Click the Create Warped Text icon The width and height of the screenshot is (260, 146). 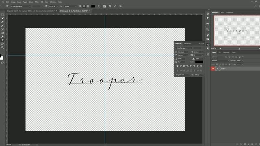pyautogui.click(x=99, y=6)
